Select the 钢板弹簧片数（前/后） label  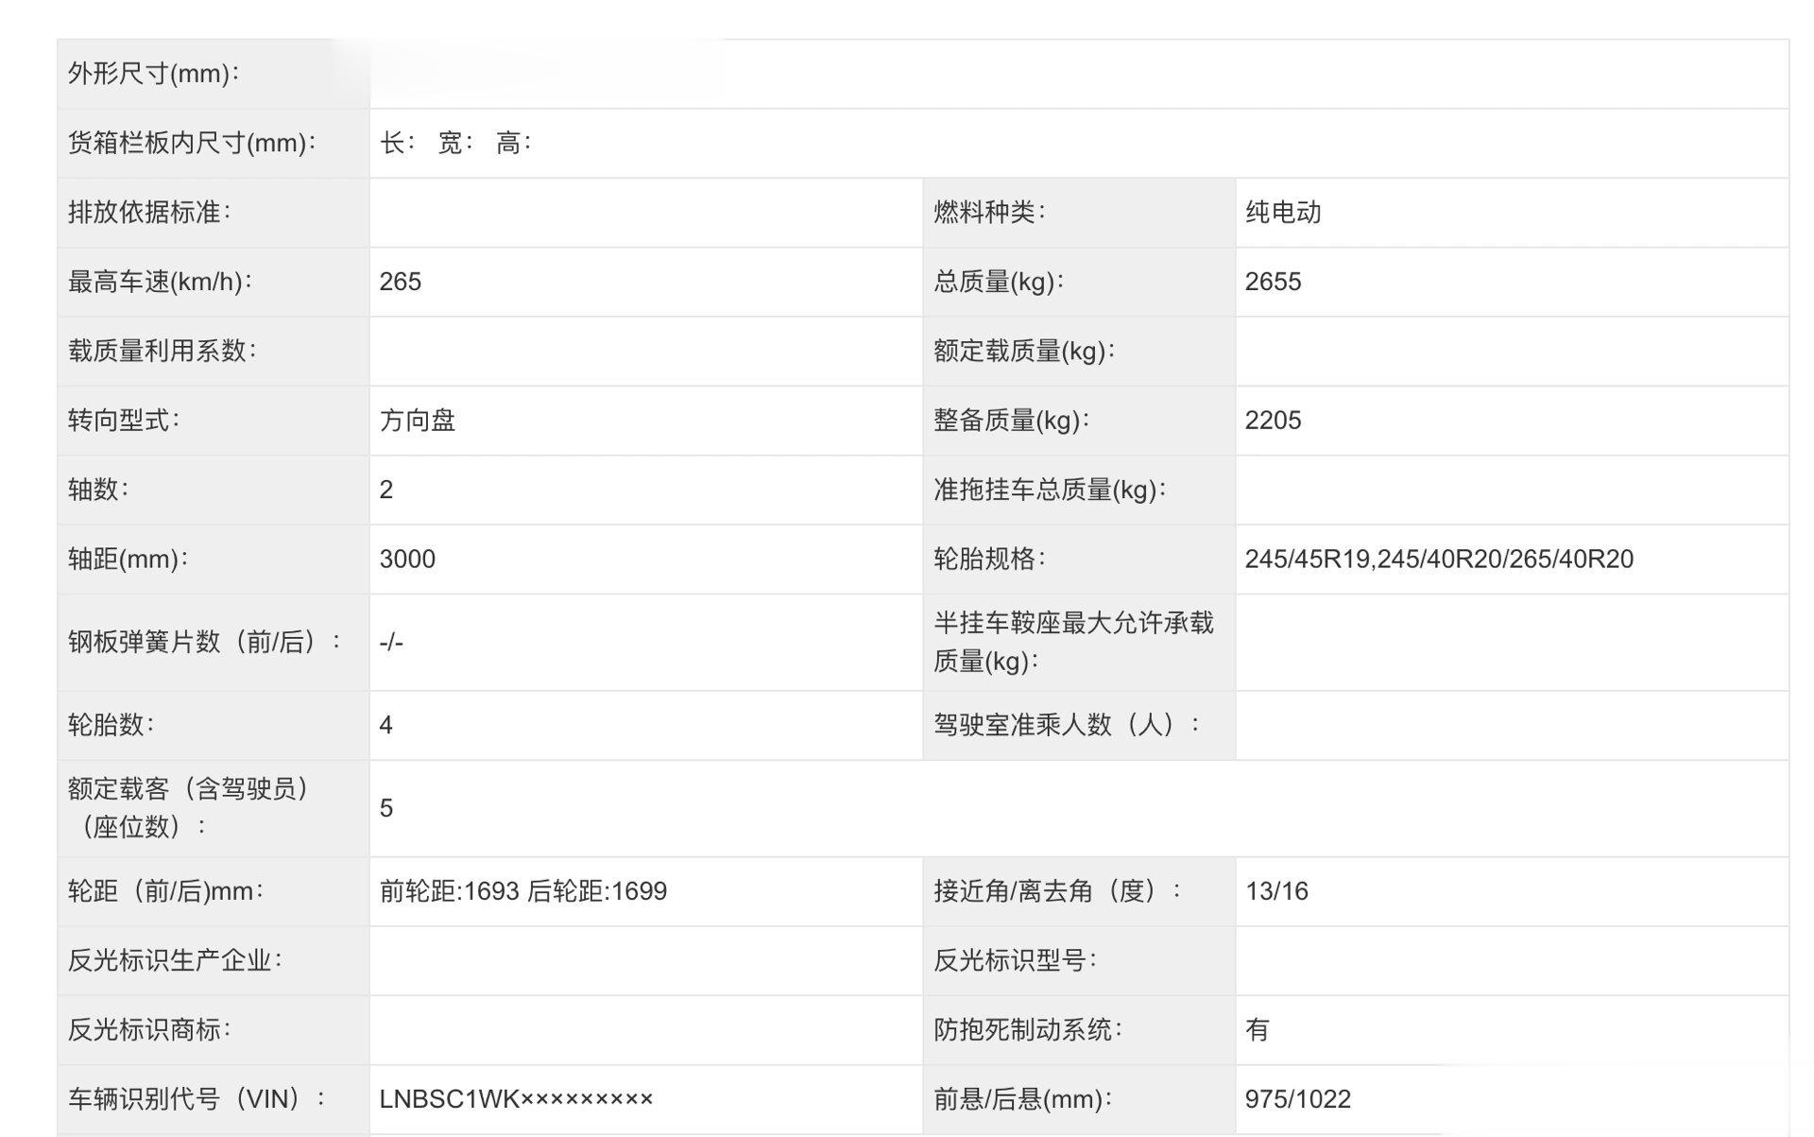tap(204, 642)
